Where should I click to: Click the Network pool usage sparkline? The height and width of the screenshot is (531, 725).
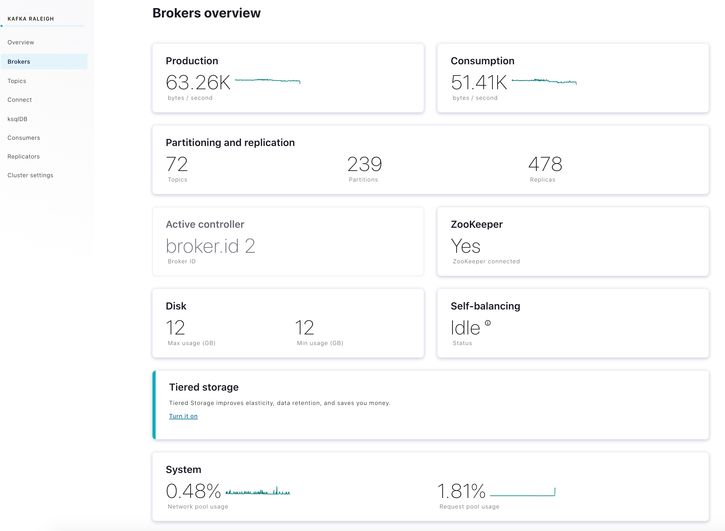[x=257, y=492]
